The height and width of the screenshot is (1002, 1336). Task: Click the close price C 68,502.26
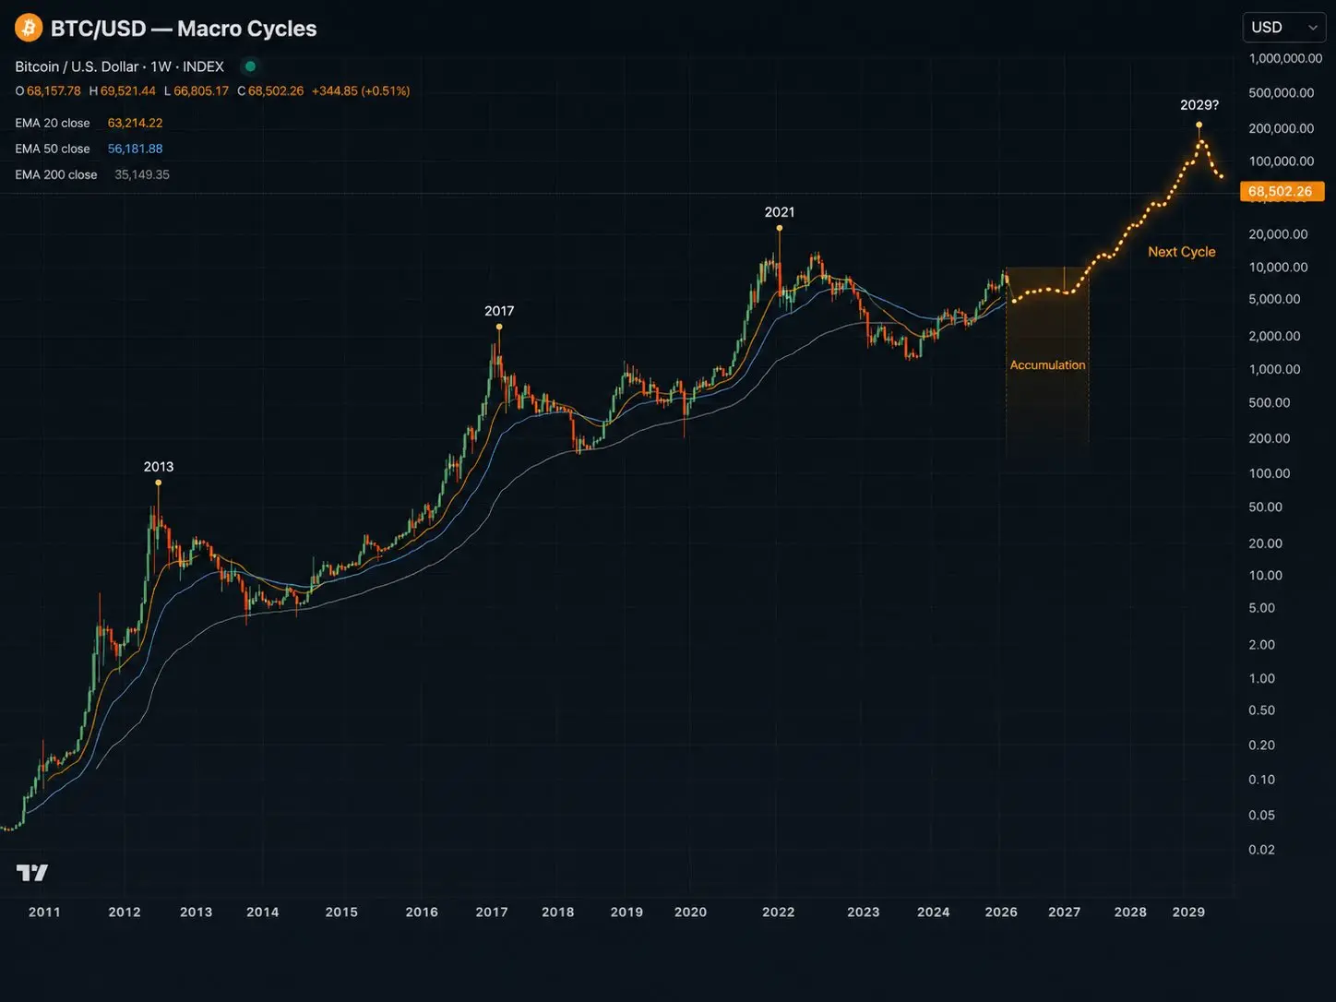(270, 91)
